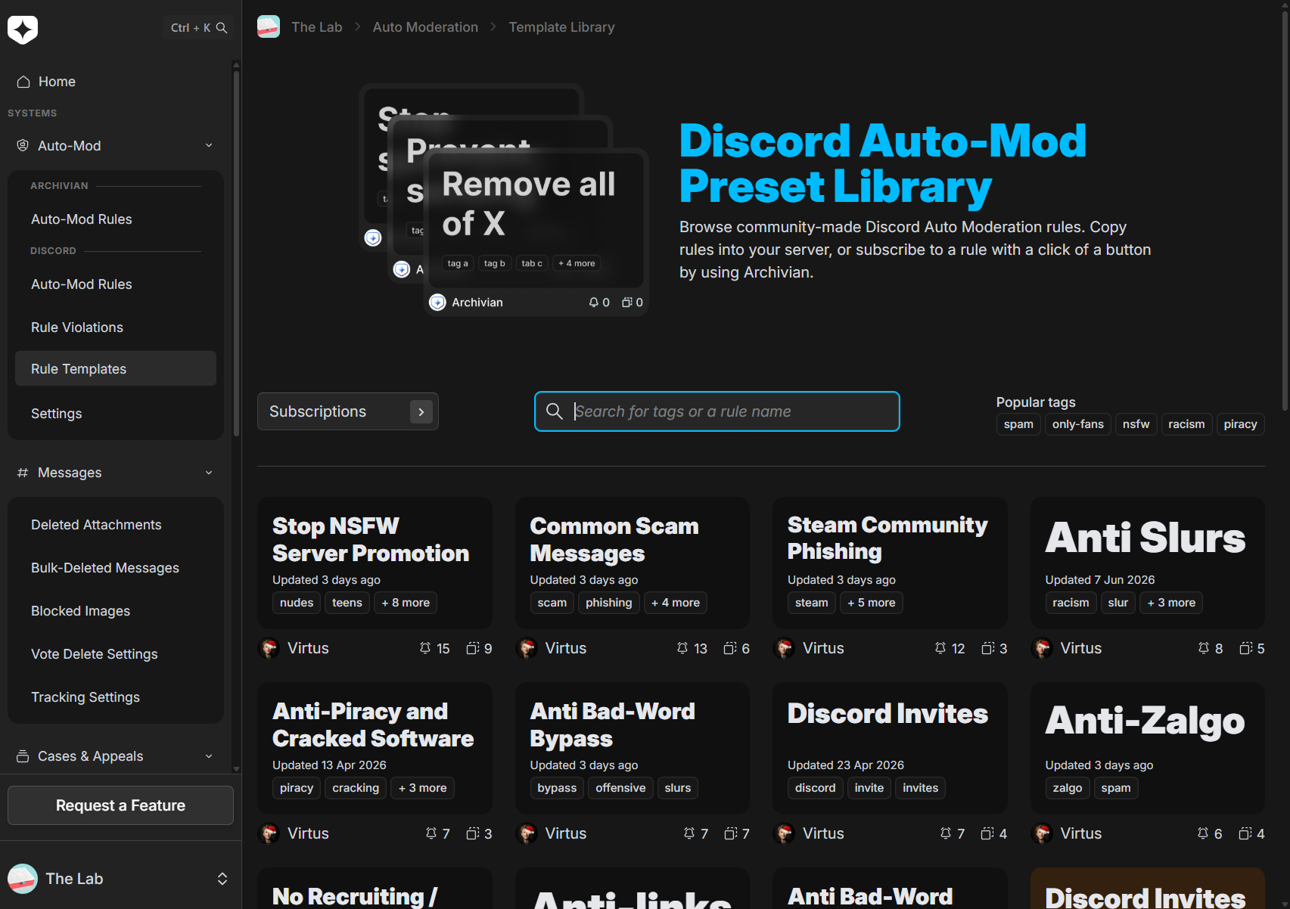Click subscriber bell on Stop NSFW Server Promotion
This screenshot has width=1290, height=909.
pos(425,648)
